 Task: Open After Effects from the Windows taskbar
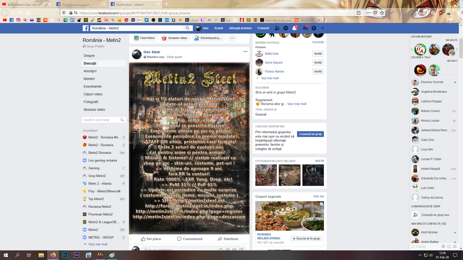pos(77,255)
